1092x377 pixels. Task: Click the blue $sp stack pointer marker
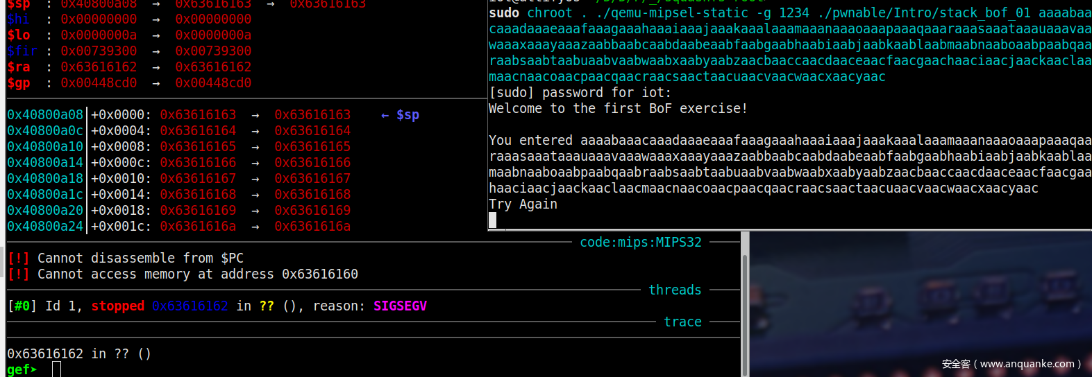[407, 115]
